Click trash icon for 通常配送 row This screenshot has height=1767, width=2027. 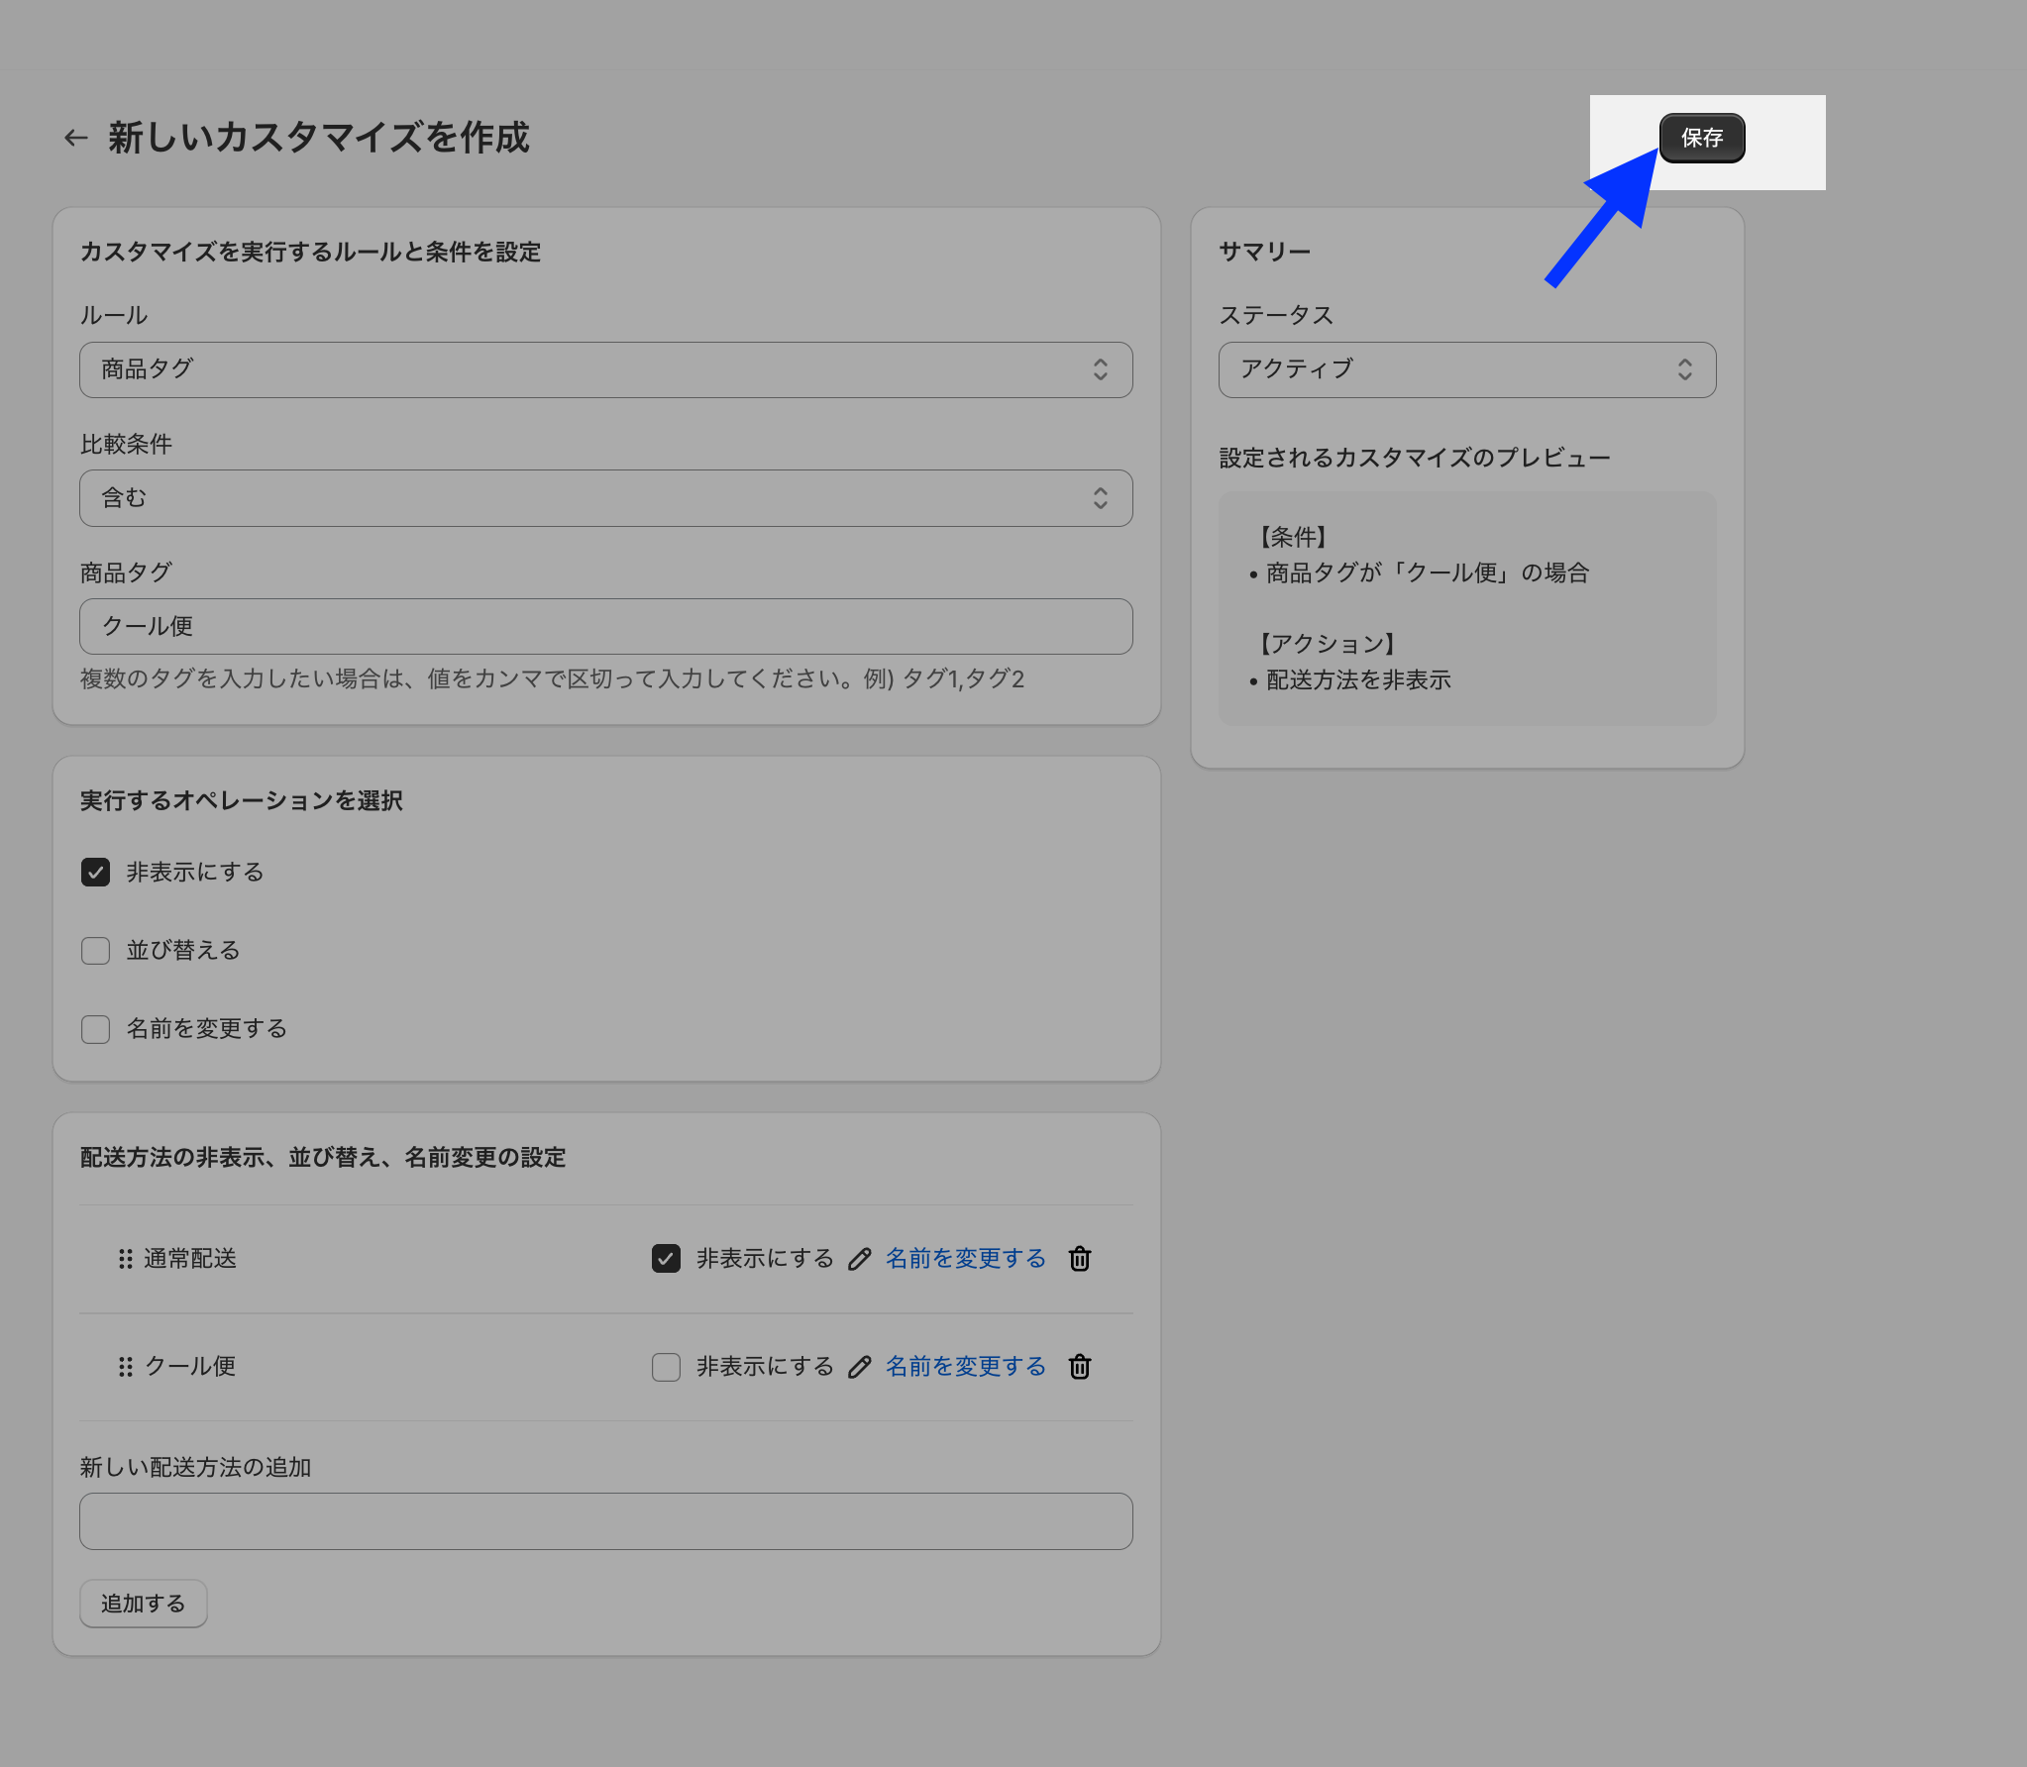(x=1079, y=1258)
